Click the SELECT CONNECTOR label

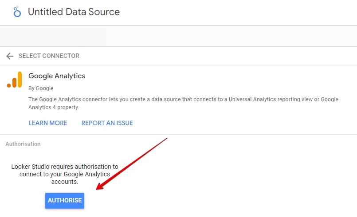click(x=49, y=56)
